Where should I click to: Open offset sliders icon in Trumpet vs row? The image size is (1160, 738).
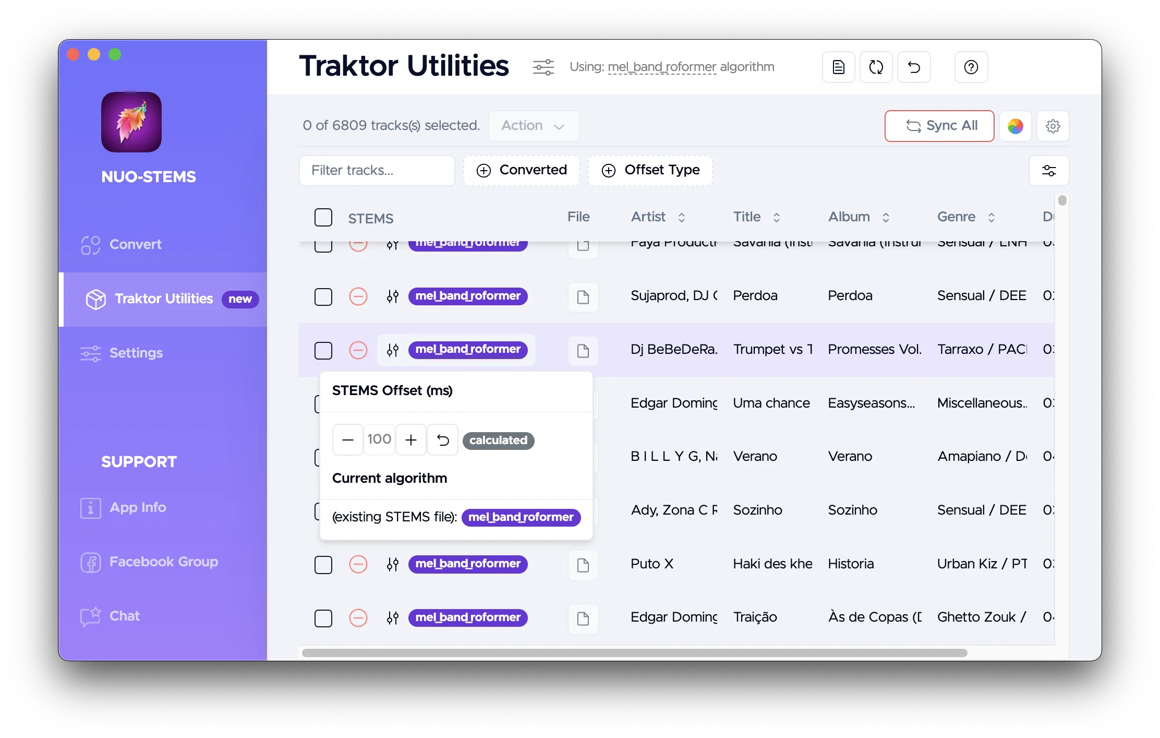(393, 350)
